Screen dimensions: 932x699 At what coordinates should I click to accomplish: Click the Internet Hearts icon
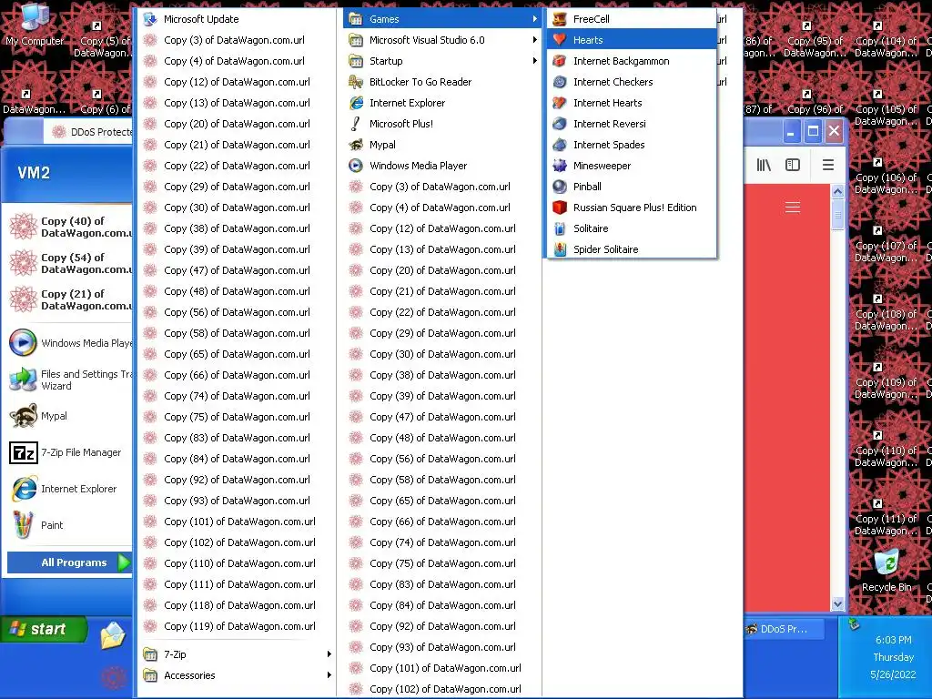click(560, 103)
